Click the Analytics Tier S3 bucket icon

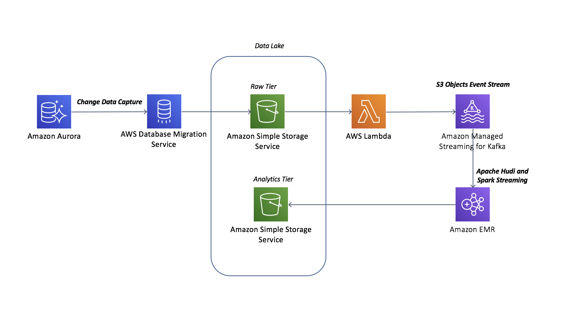tap(271, 204)
